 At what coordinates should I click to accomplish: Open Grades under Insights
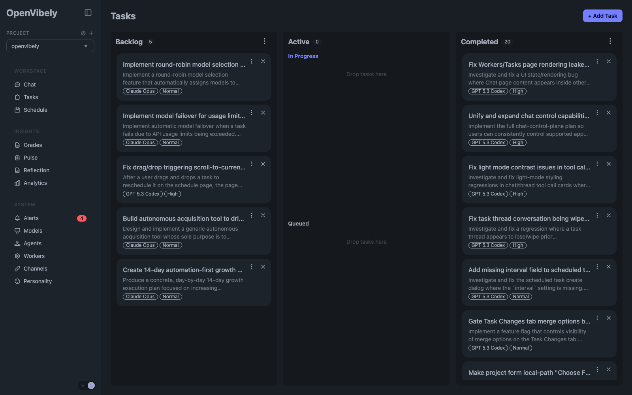(33, 145)
